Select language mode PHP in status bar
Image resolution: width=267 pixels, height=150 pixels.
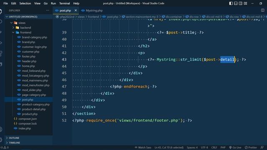click(x=223, y=147)
